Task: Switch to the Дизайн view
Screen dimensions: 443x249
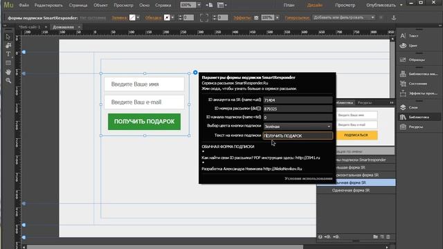Action: [x=315, y=5]
